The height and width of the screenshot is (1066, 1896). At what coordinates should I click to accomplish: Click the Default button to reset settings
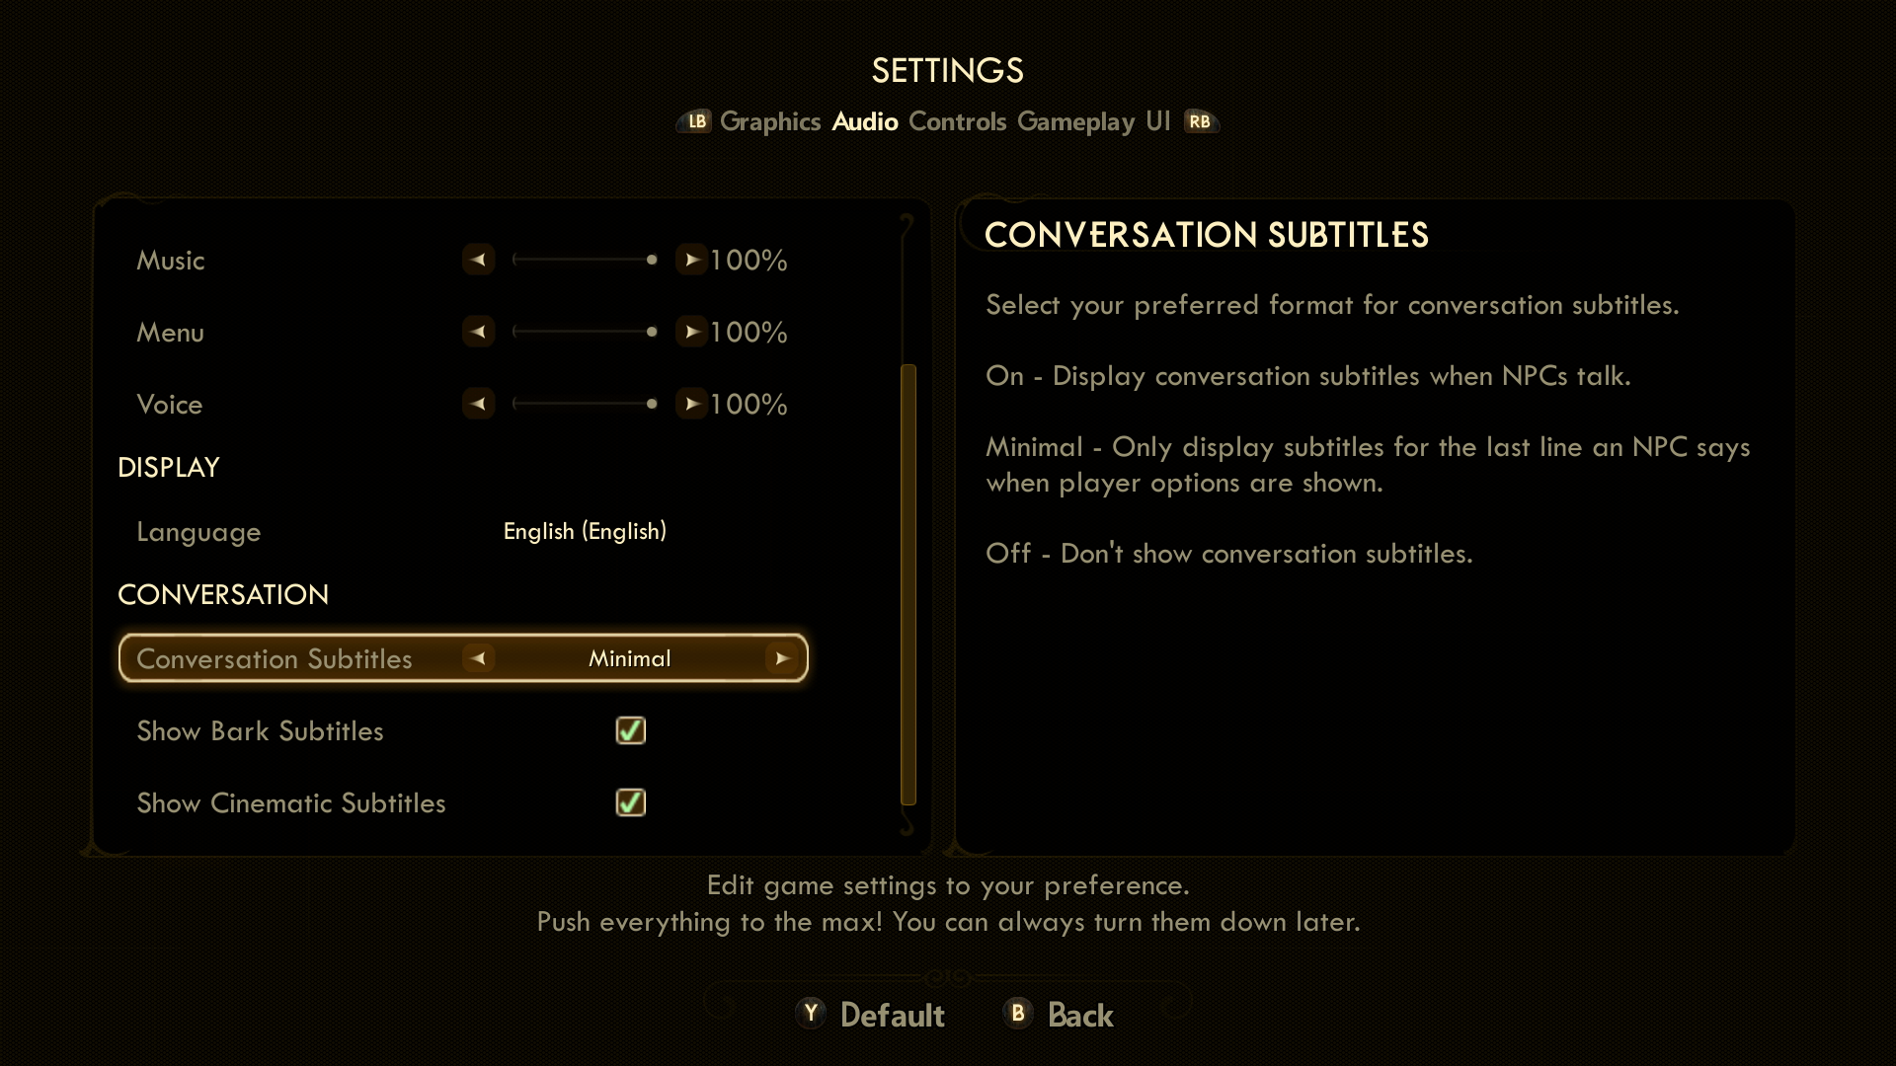coord(891,1016)
